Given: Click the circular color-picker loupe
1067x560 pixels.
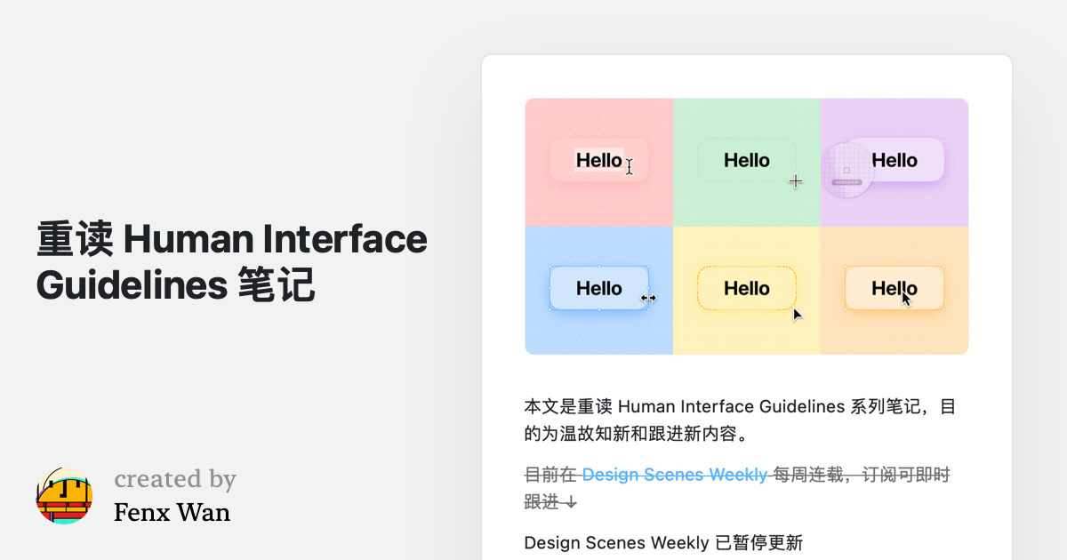Looking at the screenshot, I should [846, 169].
